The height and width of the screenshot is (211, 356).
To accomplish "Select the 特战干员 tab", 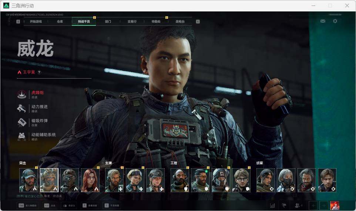I will [84, 21].
